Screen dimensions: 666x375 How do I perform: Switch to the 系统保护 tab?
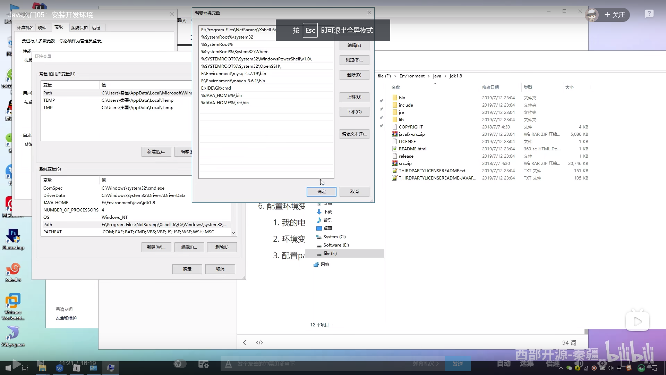point(79,28)
